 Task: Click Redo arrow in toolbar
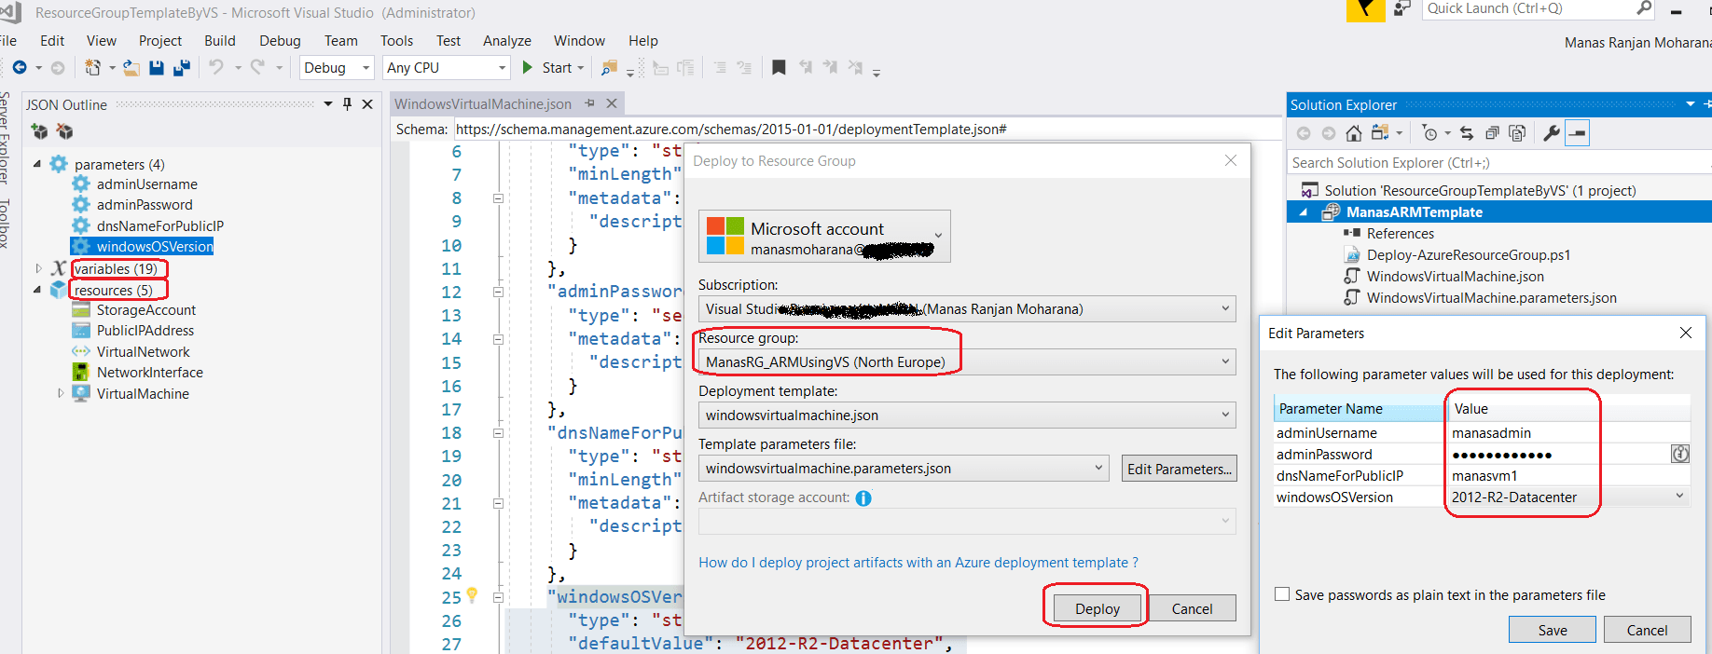tap(257, 67)
